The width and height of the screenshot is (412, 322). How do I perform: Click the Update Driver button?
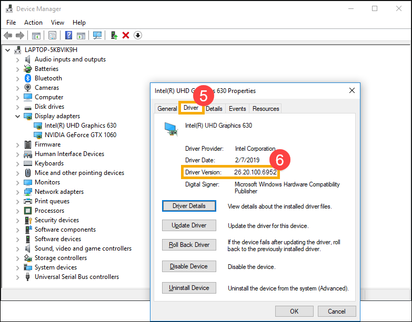pos(189,225)
